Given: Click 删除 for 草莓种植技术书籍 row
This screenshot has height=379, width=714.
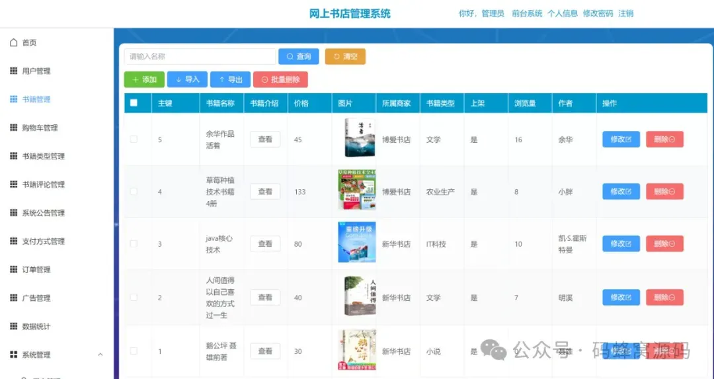Looking at the screenshot, I should (665, 191).
